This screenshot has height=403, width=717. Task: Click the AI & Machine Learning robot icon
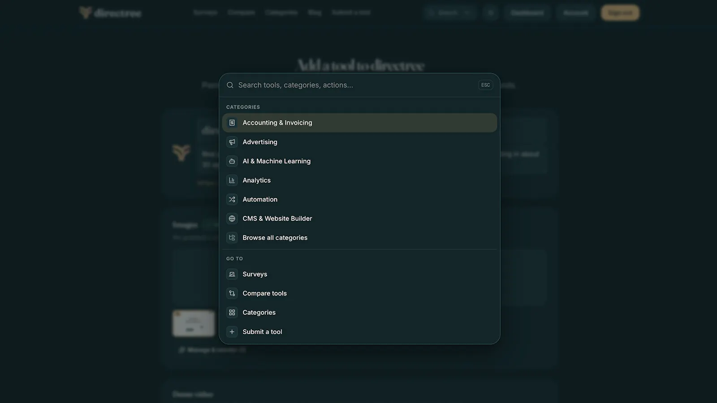232,161
